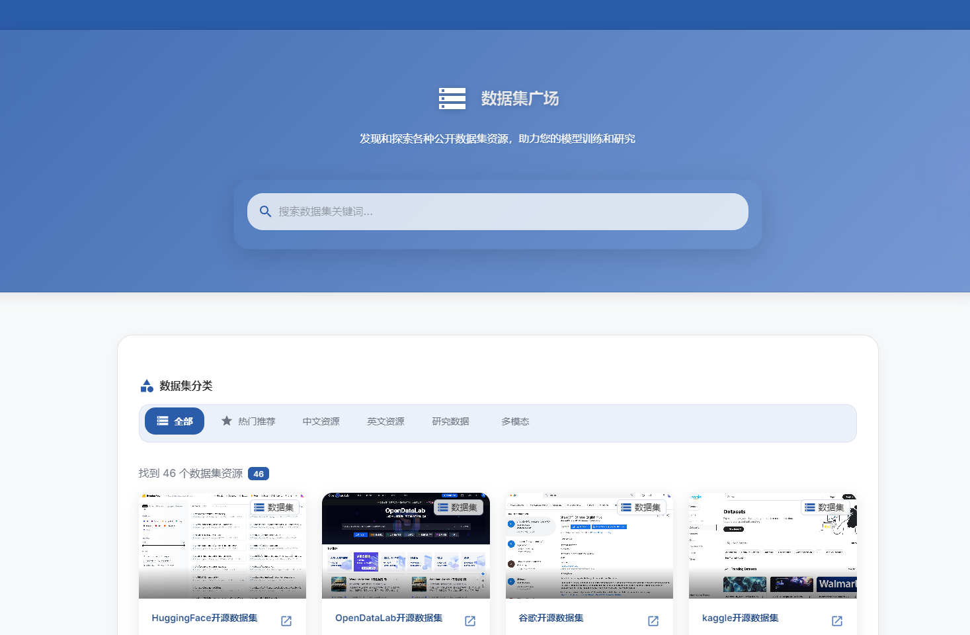
Task: Select the 中文资源 category tab
Action: click(x=321, y=421)
